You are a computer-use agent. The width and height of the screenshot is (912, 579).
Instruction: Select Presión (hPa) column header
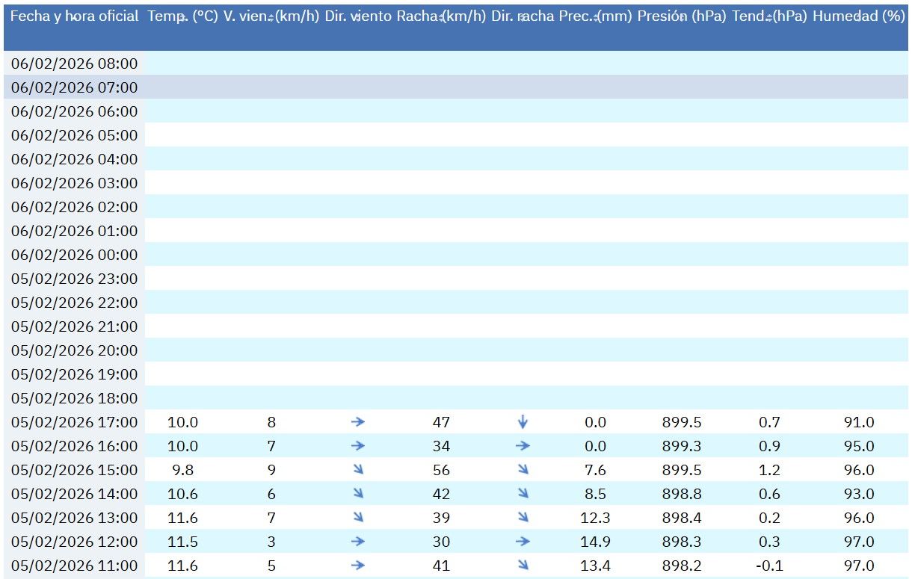[681, 16]
